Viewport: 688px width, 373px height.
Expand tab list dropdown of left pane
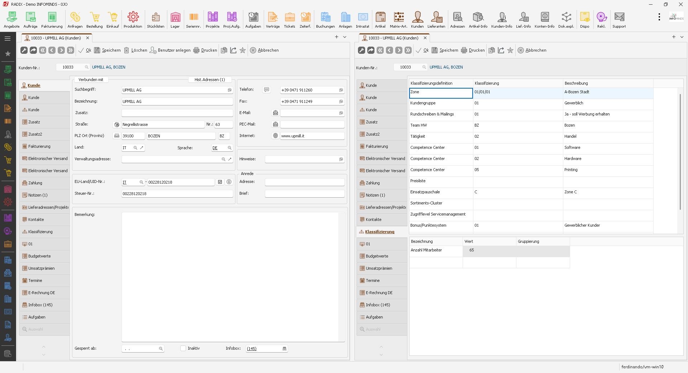click(345, 37)
